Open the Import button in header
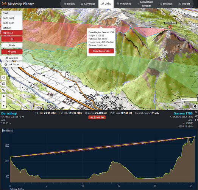The height and width of the screenshot is (190, 198). tap(184, 4)
